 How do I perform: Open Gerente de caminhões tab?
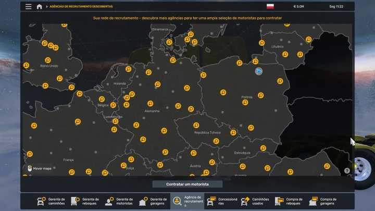tap(51, 201)
